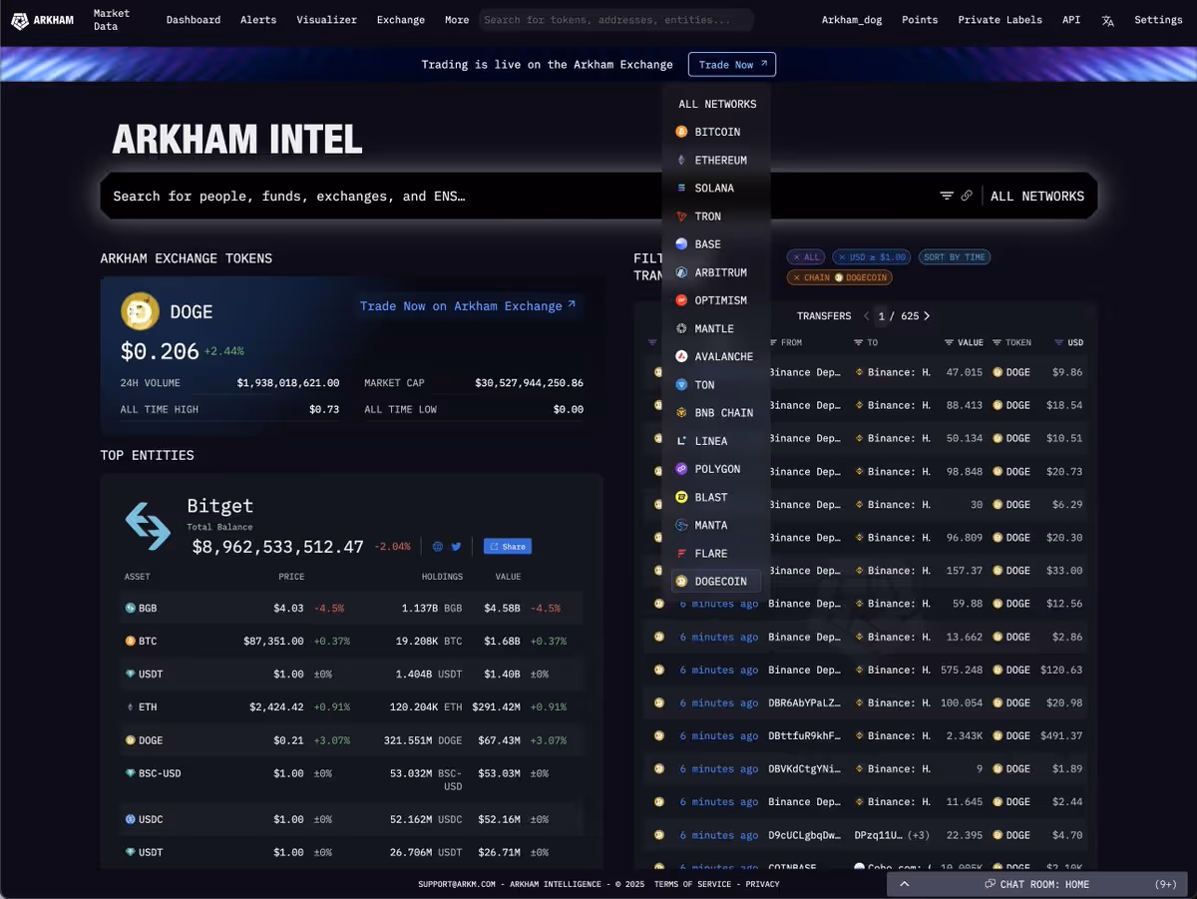Remove the ALL filter chip
Image resolution: width=1197 pixels, height=899 pixels.
(x=805, y=257)
